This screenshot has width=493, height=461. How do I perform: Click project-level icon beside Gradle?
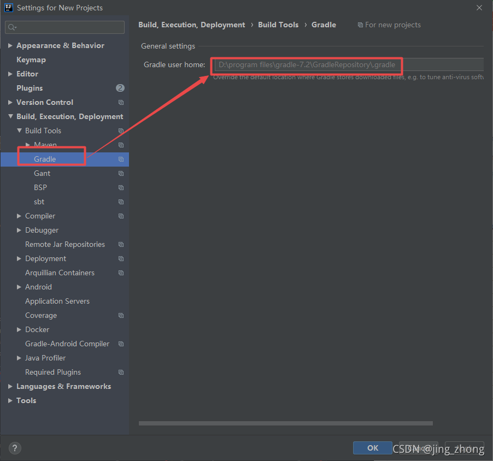tap(121, 159)
